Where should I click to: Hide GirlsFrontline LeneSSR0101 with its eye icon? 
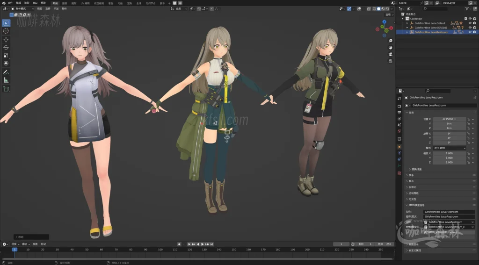pyautogui.click(x=470, y=28)
